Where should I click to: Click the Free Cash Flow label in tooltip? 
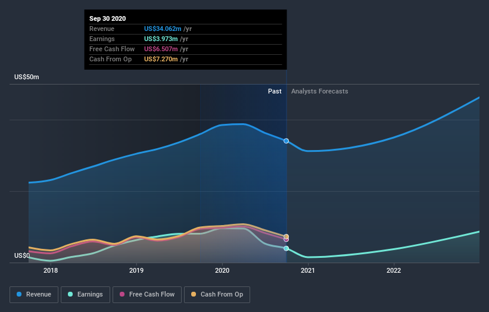[x=112, y=49]
